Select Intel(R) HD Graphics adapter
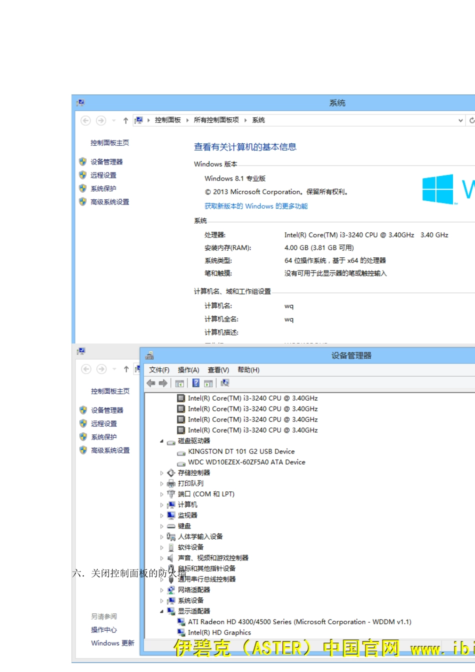This screenshot has width=475, height=672. pyautogui.click(x=219, y=632)
